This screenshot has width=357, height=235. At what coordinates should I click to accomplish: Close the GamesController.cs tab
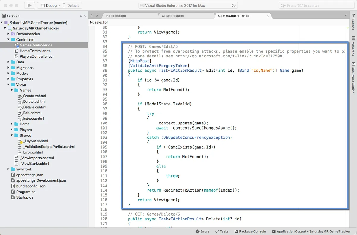(x=268, y=16)
